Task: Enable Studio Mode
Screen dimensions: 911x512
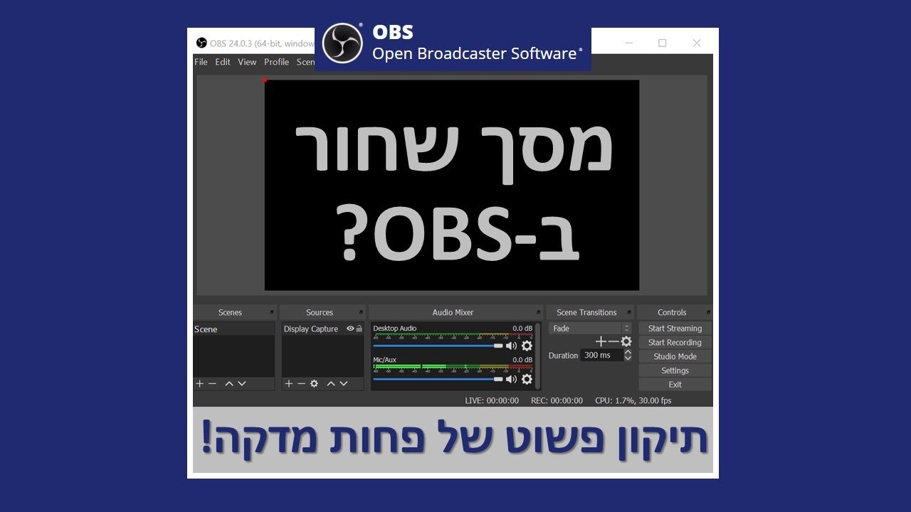Action: (675, 356)
